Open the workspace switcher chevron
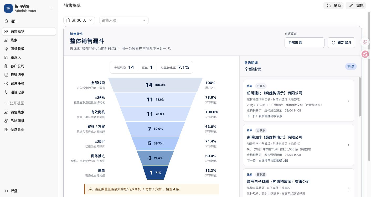371x197 pixels. point(51,8)
